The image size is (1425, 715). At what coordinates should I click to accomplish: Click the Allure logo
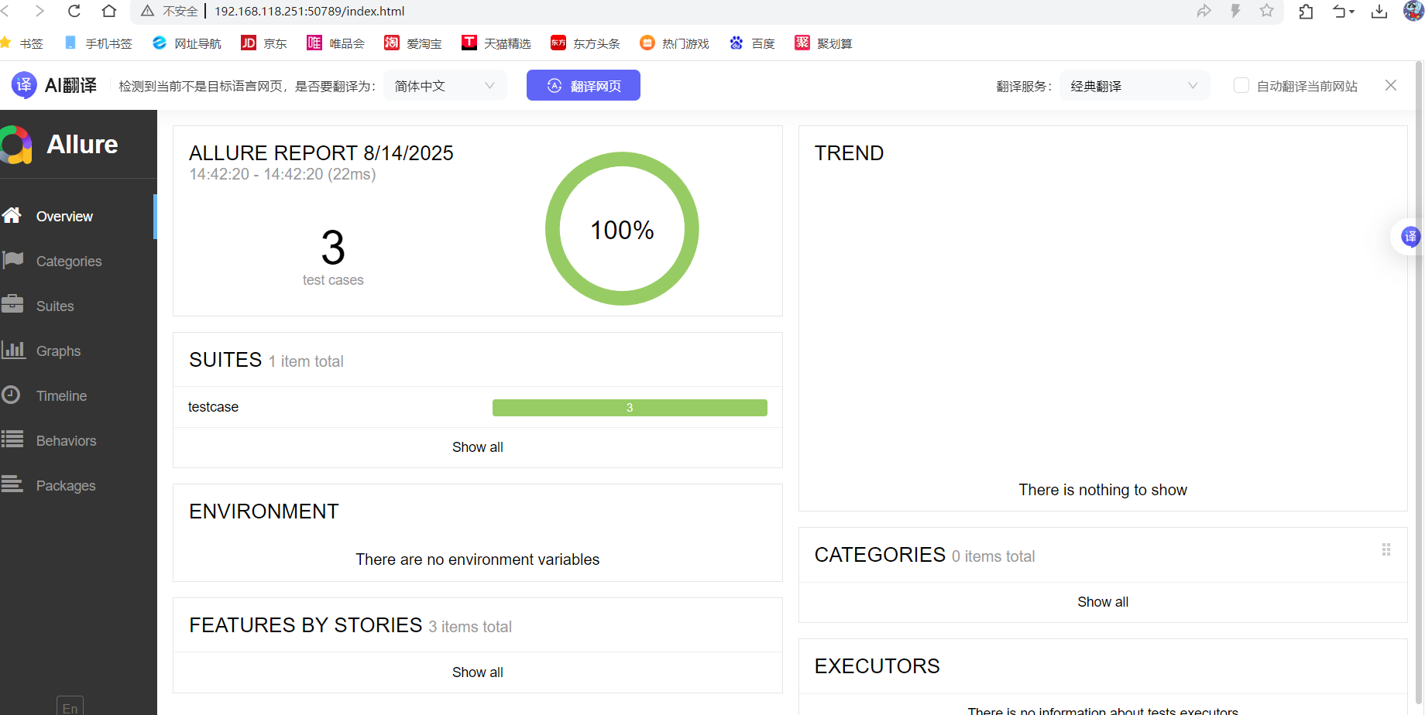tap(60, 145)
